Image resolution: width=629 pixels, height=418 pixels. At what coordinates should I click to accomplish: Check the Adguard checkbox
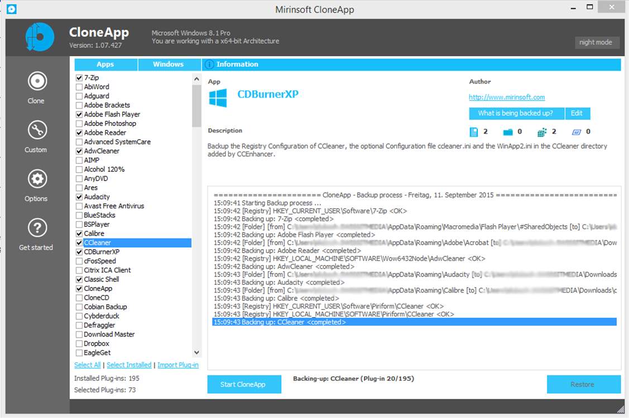click(x=79, y=96)
